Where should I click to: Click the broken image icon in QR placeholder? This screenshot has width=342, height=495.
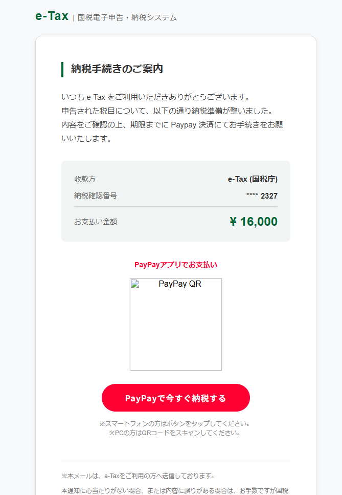[x=135, y=284]
